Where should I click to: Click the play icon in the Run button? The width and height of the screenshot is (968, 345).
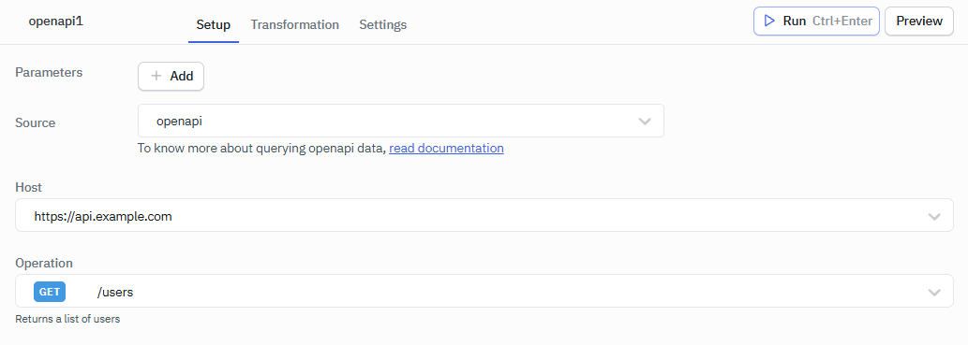769,21
